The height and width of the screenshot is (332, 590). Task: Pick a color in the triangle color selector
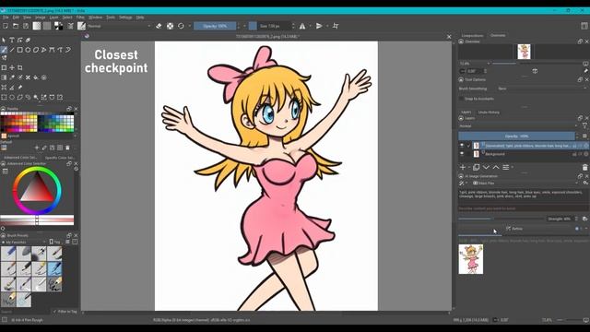click(x=37, y=188)
